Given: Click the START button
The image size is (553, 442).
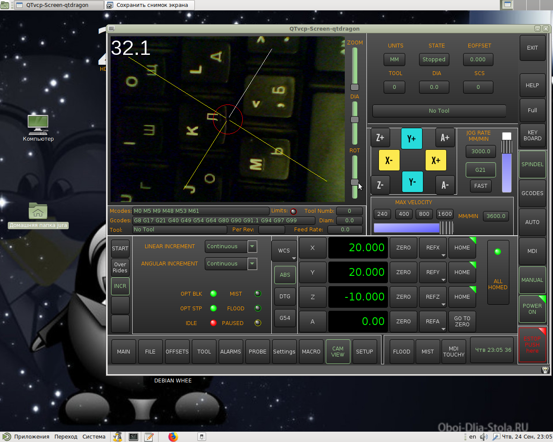Looking at the screenshot, I should (120, 249).
